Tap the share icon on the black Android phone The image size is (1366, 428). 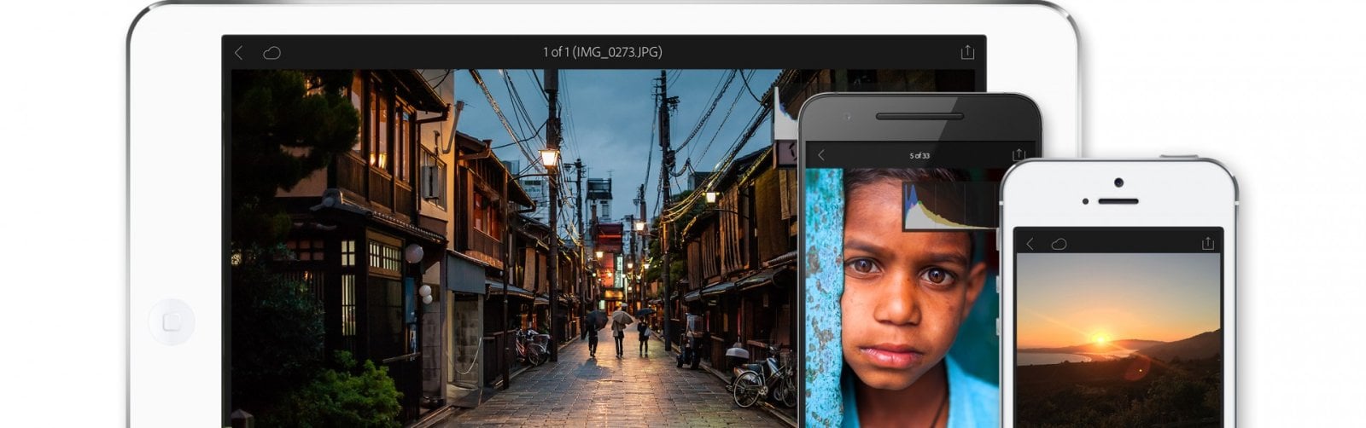click(x=1018, y=154)
